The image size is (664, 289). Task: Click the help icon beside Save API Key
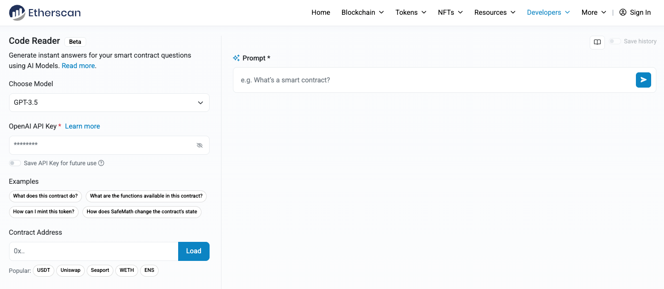101,163
